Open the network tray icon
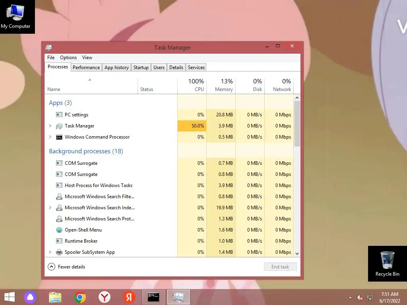 click(370, 297)
